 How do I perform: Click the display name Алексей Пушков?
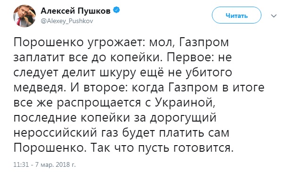(76, 11)
